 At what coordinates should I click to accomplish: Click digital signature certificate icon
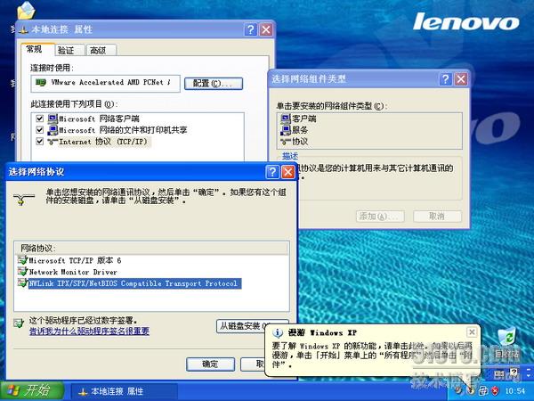pos(19,323)
